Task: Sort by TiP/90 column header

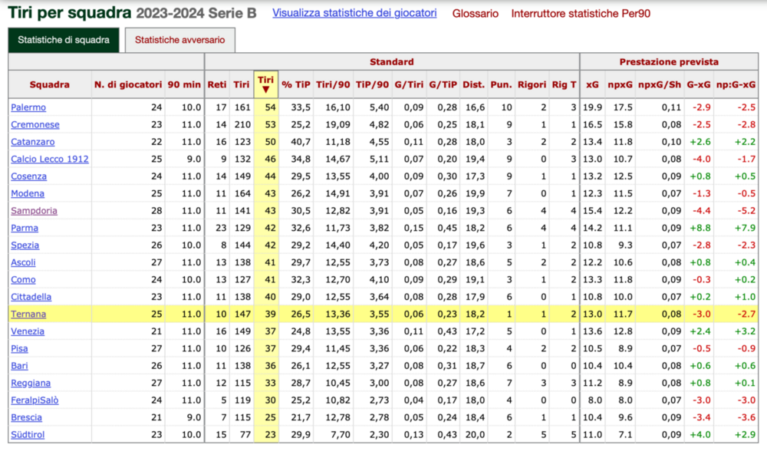Action: click(x=372, y=84)
